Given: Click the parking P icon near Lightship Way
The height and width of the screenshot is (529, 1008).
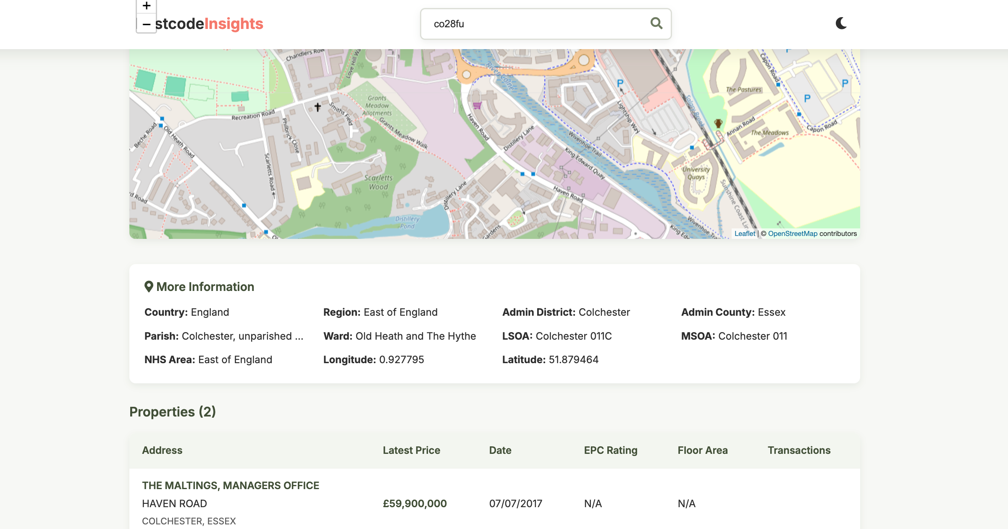Looking at the screenshot, I should click(x=620, y=83).
